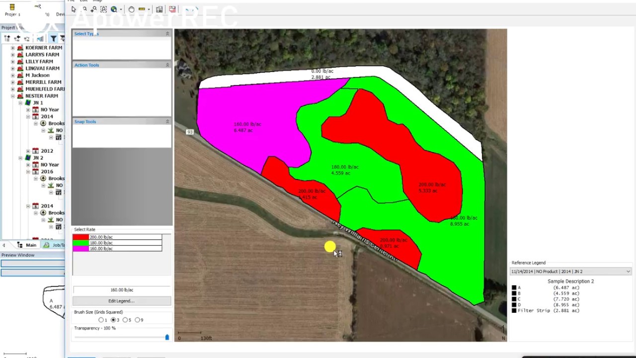Collapse the Action Tools panel
The height and width of the screenshot is (358, 636).
click(167, 65)
